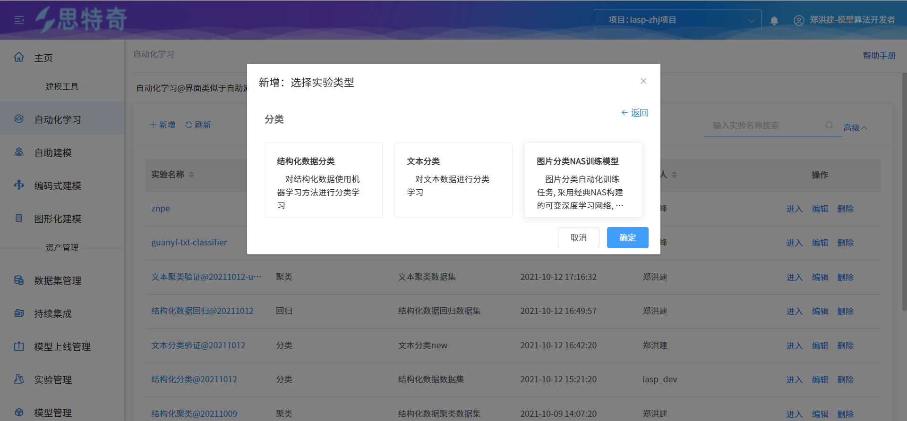907x421 pixels.
Task: Go to 图形化建模 in the sidebar
Action: (57, 219)
